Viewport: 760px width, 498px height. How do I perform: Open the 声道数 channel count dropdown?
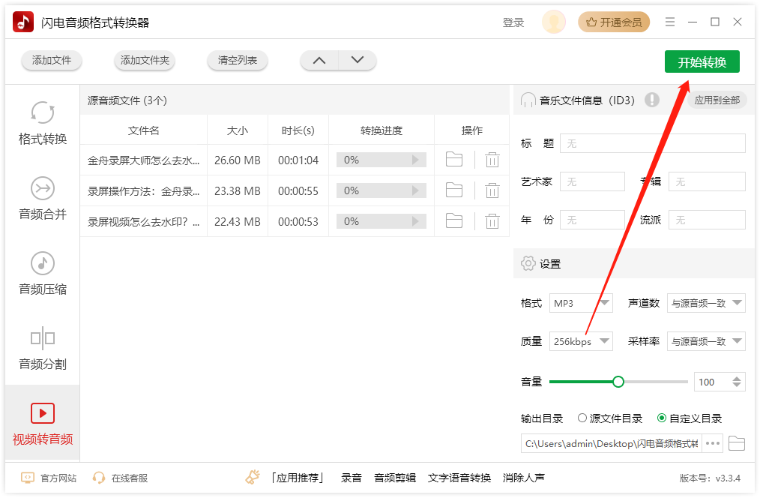pyautogui.click(x=705, y=303)
